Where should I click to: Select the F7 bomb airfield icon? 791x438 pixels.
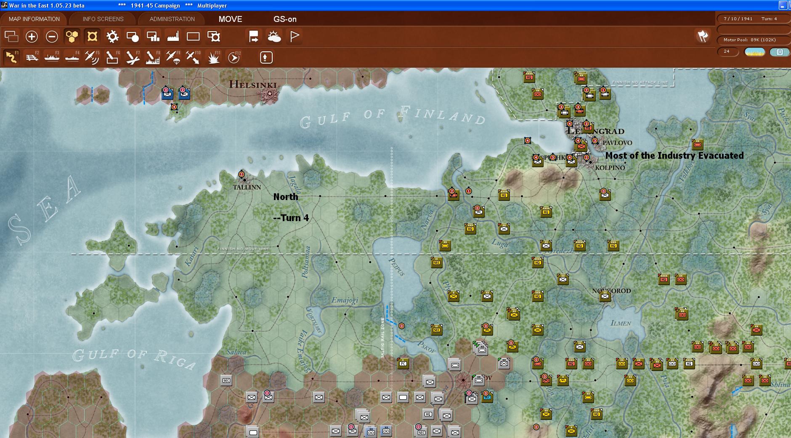click(x=133, y=57)
